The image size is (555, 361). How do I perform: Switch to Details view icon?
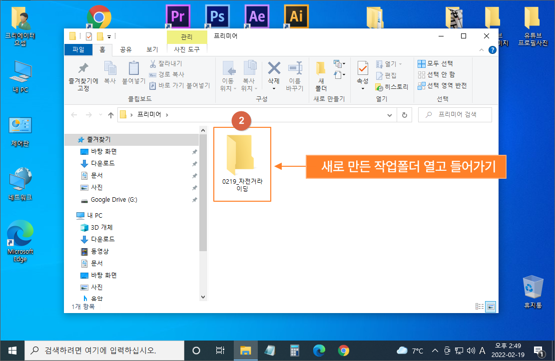pos(480,307)
